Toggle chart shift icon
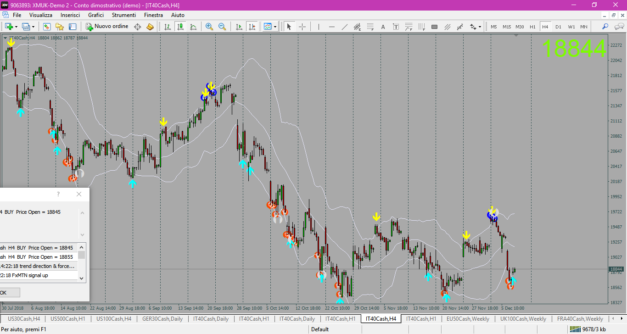This screenshot has width=627, height=334. click(252, 27)
